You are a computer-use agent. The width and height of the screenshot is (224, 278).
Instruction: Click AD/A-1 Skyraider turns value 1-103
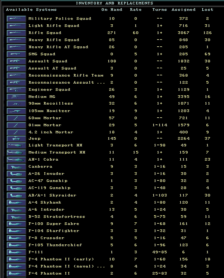160,195
